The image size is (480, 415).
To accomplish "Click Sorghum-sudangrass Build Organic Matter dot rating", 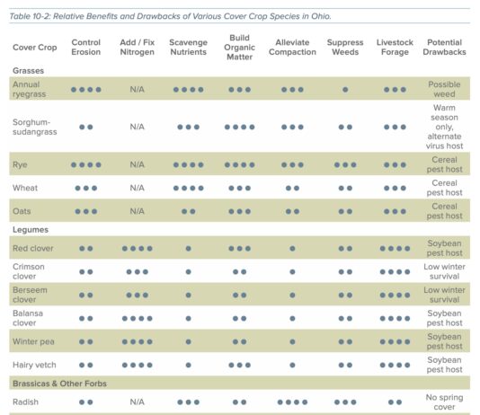I will (239, 127).
